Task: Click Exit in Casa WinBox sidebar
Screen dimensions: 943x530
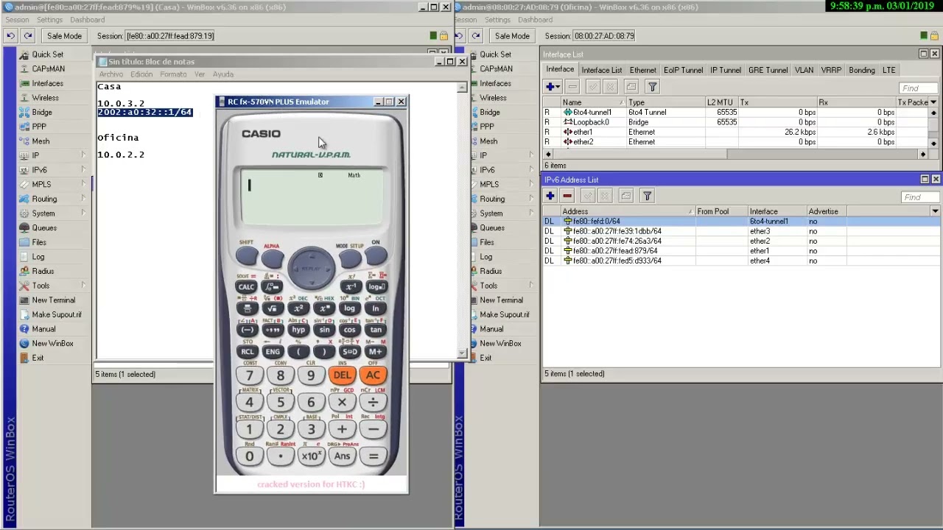Action: click(x=38, y=358)
